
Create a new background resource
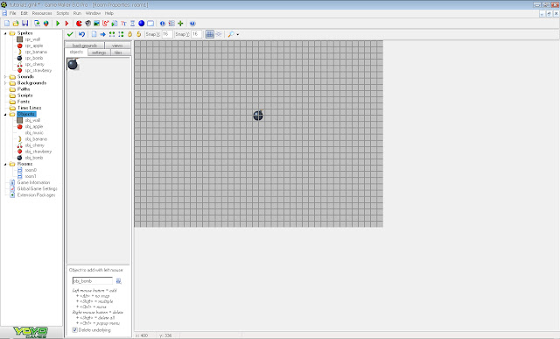(x=96, y=24)
